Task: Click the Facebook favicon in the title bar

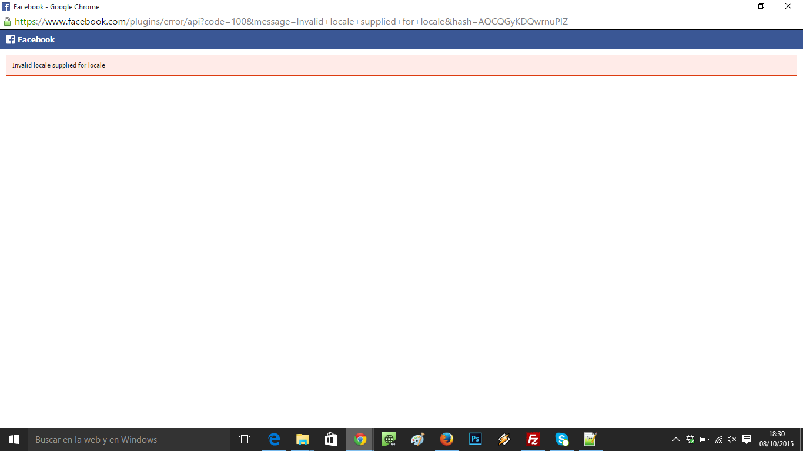Action: tap(6, 6)
